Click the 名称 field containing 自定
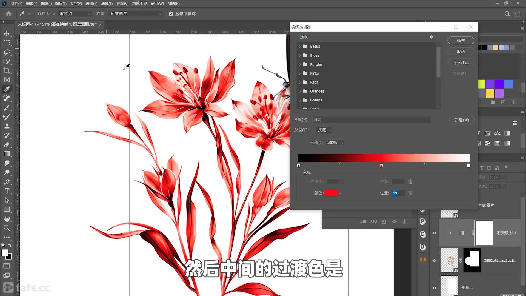The image size is (526, 296). pyautogui.click(x=371, y=120)
